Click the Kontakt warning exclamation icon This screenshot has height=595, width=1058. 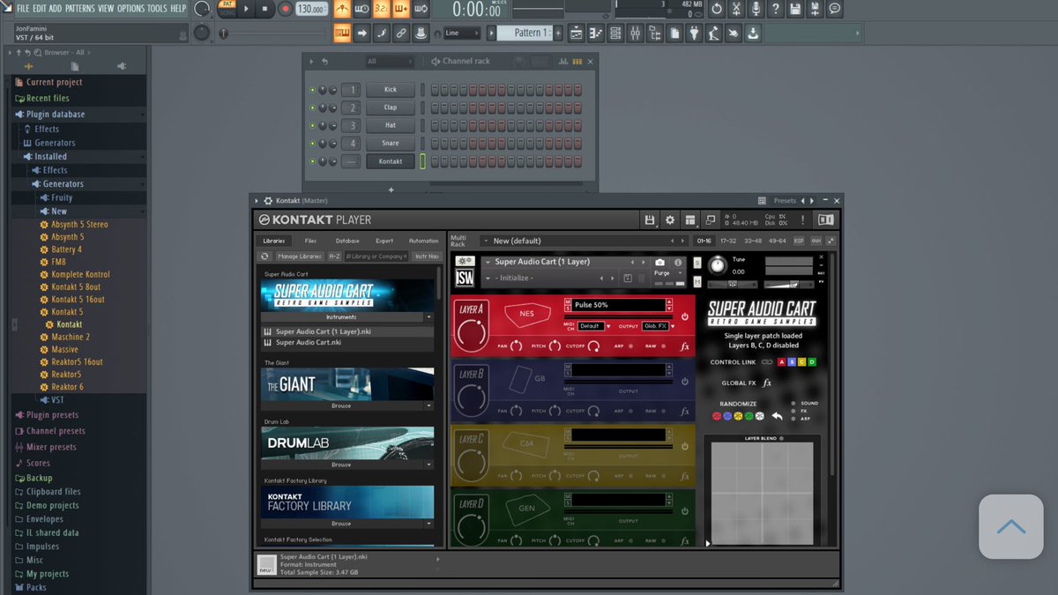pos(802,219)
